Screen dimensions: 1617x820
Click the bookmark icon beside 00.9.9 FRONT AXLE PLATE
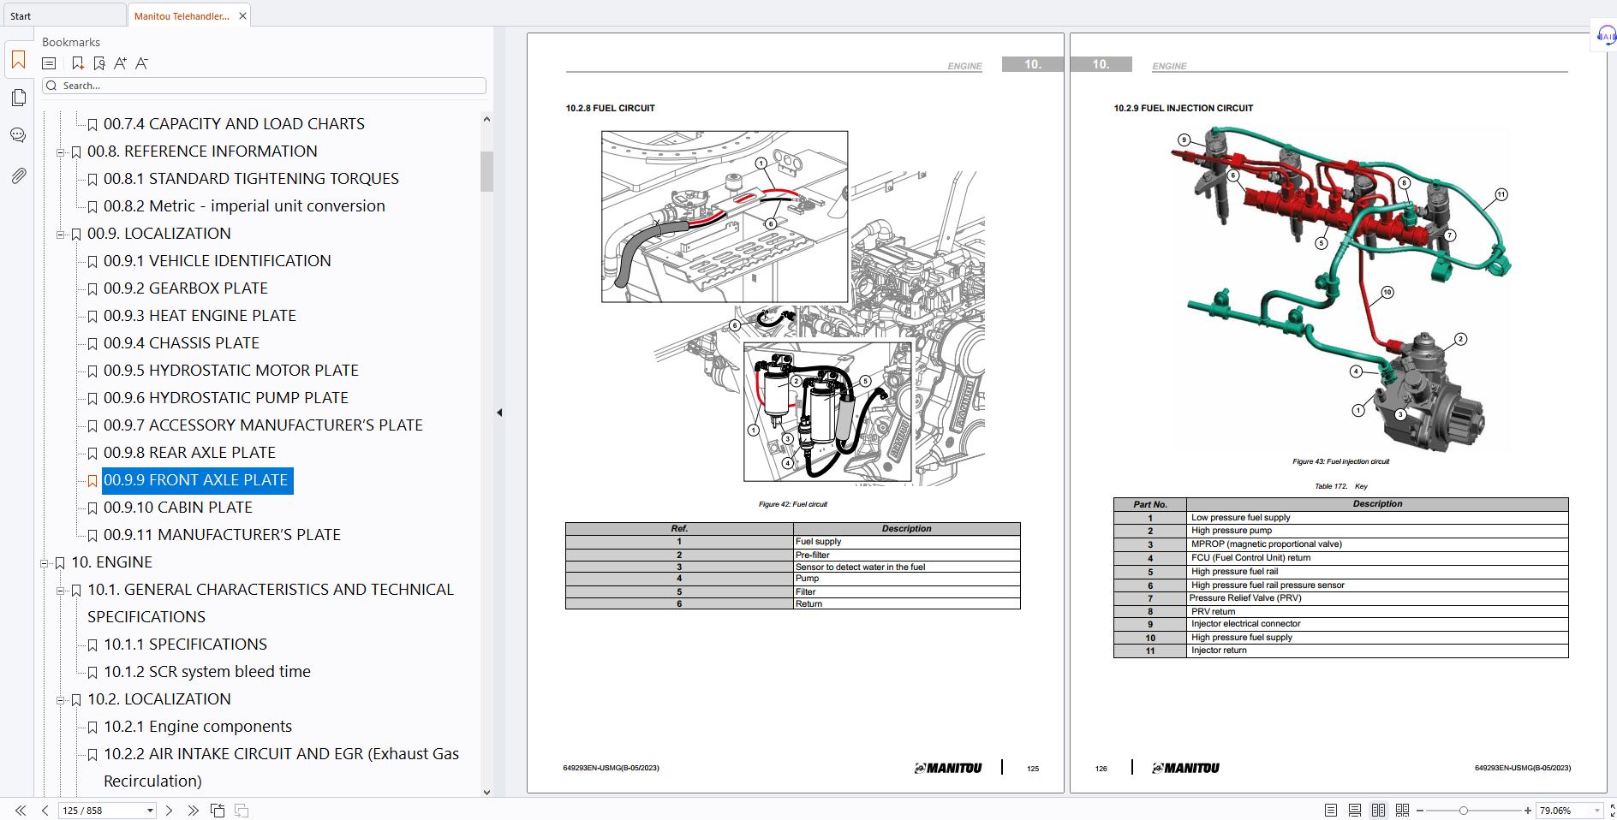coord(92,481)
